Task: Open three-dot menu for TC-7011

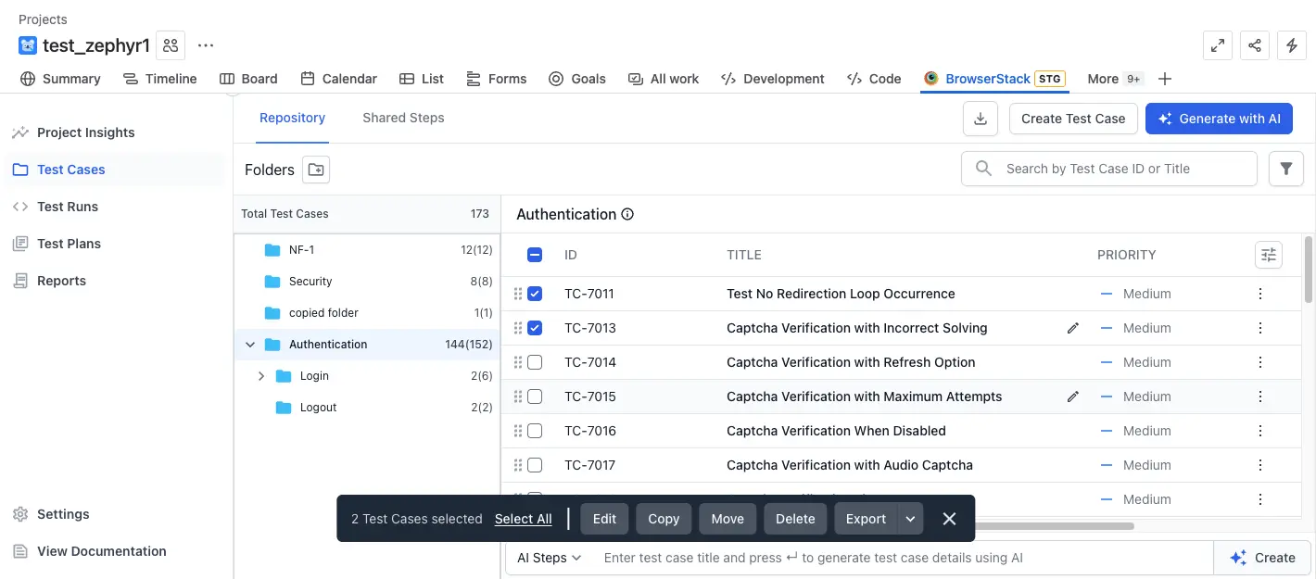Action: pos(1259,294)
